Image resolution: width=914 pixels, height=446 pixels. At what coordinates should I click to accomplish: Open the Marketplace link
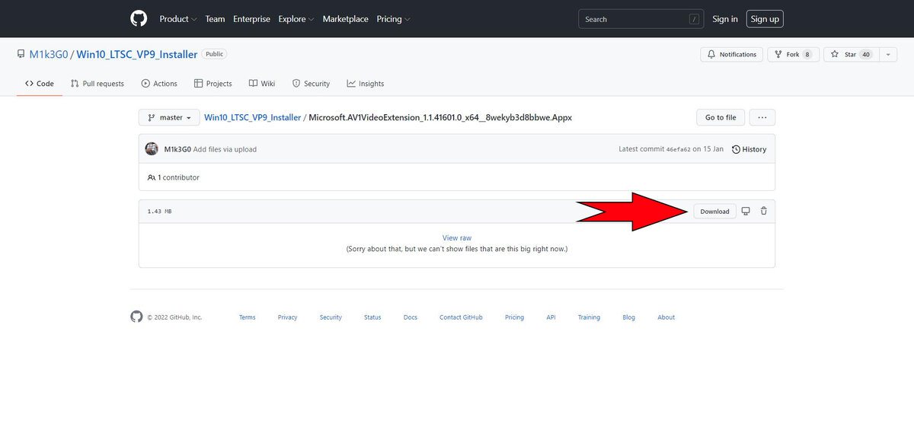[345, 19]
